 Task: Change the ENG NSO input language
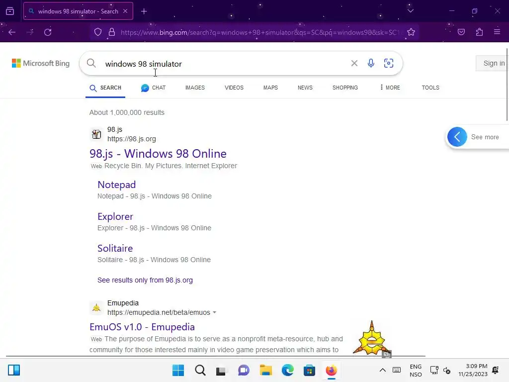point(416,370)
